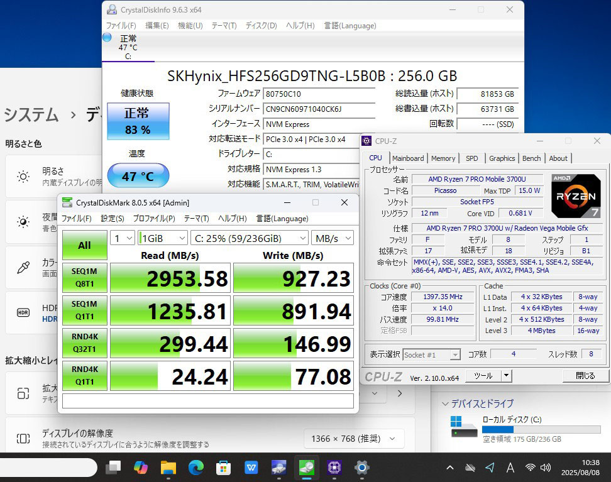
Task: Click the CrystalDiskMark bottom comment field
Action: pos(207,401)
